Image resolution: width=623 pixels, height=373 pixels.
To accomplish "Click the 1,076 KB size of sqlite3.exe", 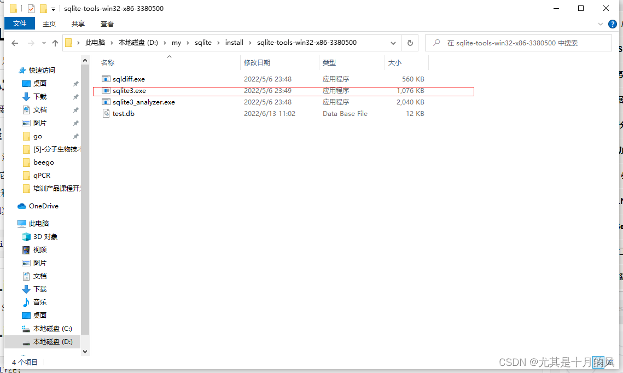I will coord(410,91).
